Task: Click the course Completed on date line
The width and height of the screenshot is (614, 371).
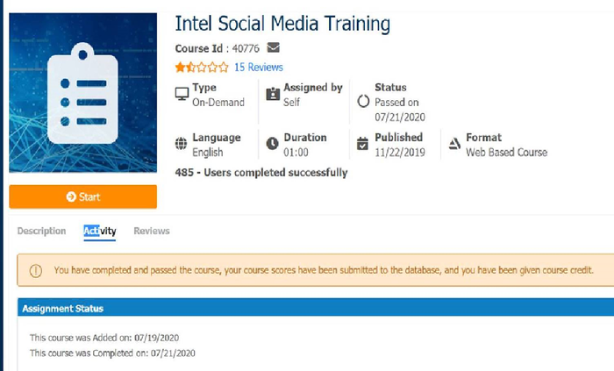Action: 112,353
